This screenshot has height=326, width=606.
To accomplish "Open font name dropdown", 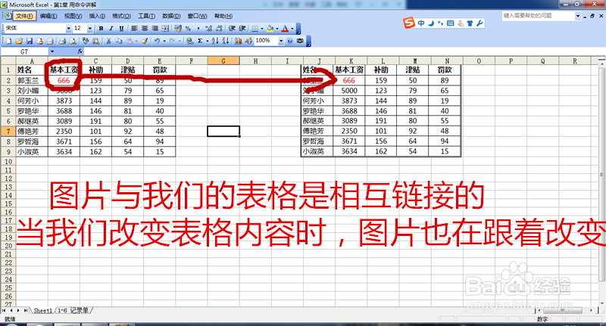I will 68,28.
